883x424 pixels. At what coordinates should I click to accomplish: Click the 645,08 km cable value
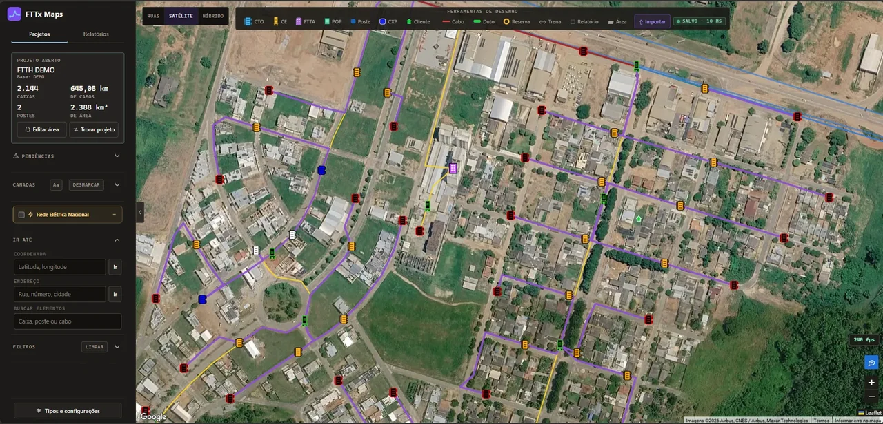click(x=89, y=88)
